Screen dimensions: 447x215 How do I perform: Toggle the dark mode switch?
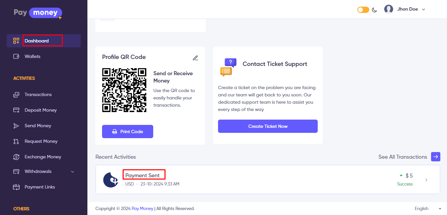(x=363, y=10)
